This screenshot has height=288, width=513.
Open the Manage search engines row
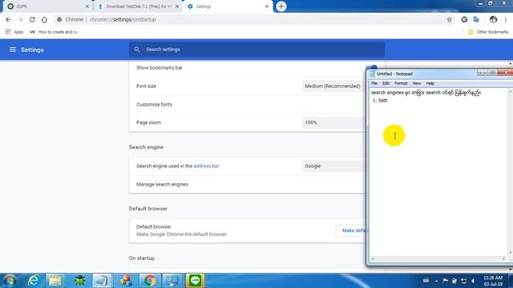click(x=248, y=184)
